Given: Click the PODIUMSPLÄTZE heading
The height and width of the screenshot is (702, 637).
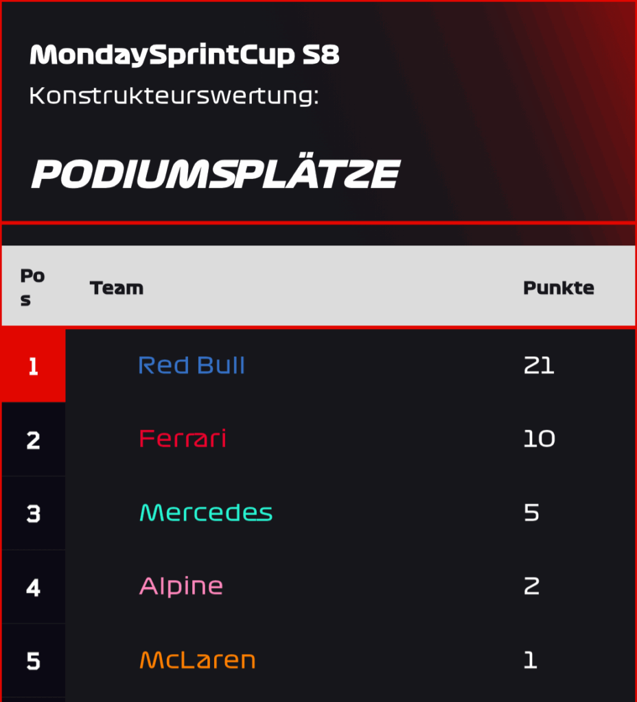Looking at the screenshot, I should 216,173.
